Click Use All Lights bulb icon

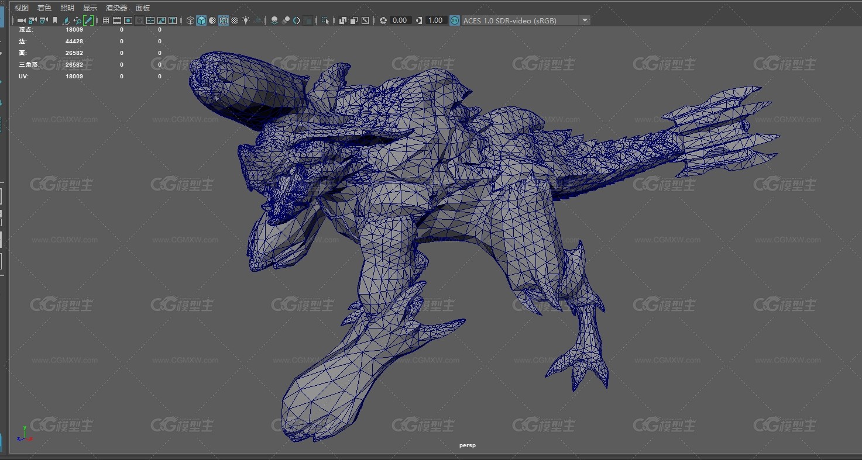click(x=246, y=20)
